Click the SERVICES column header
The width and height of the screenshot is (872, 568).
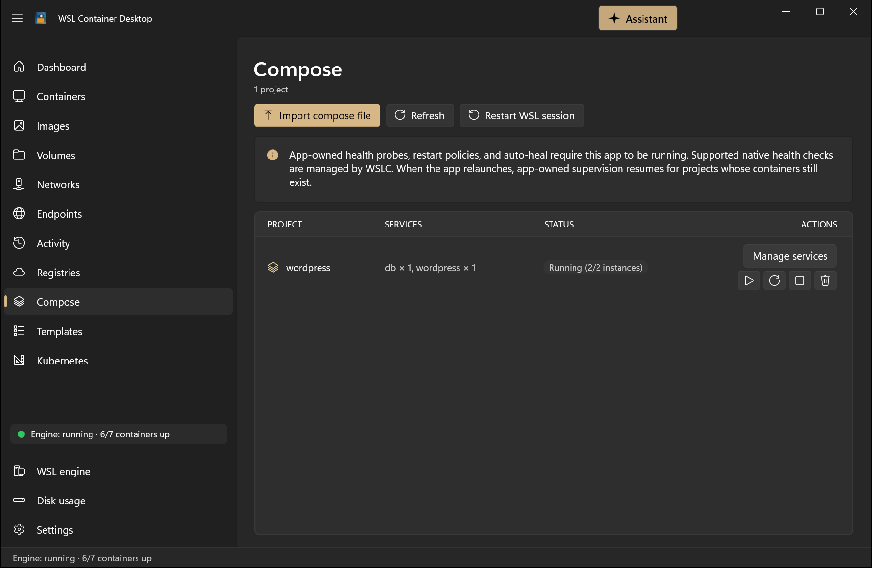pos(403,225)
